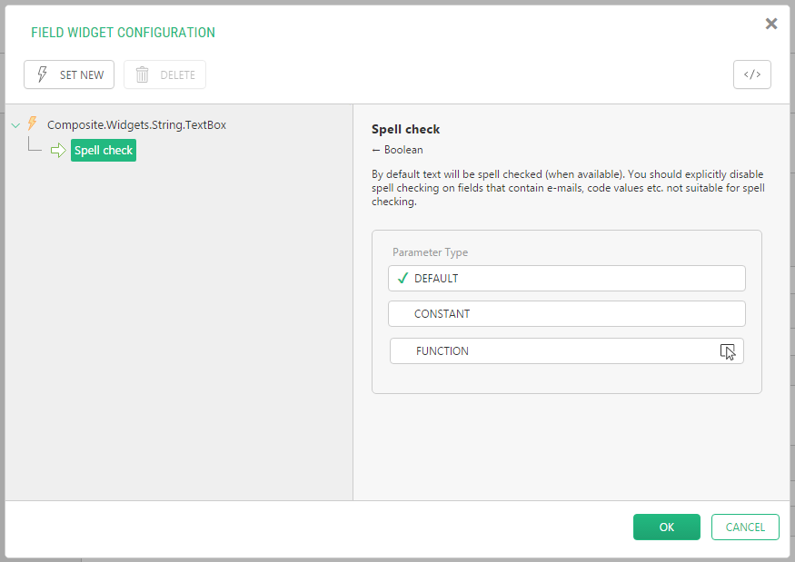Close the Field Widget Configuration dialog

770,25
